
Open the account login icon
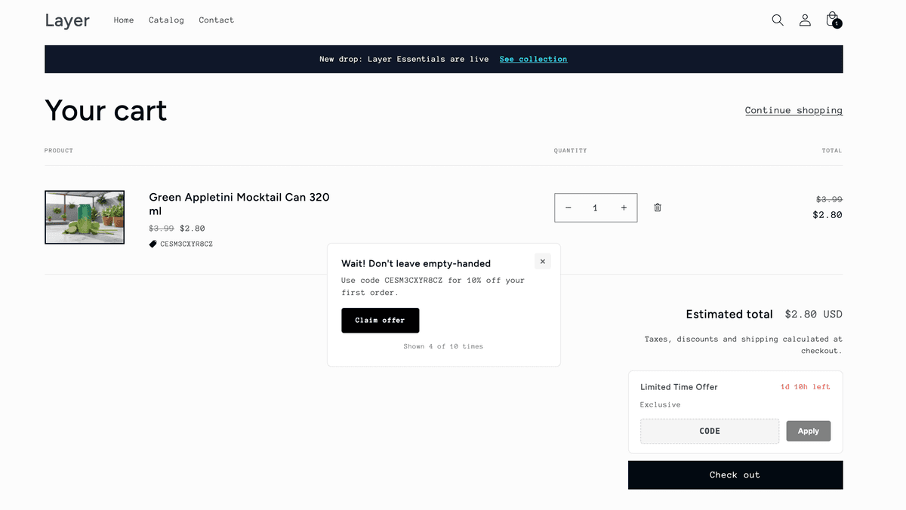point(805,20)
